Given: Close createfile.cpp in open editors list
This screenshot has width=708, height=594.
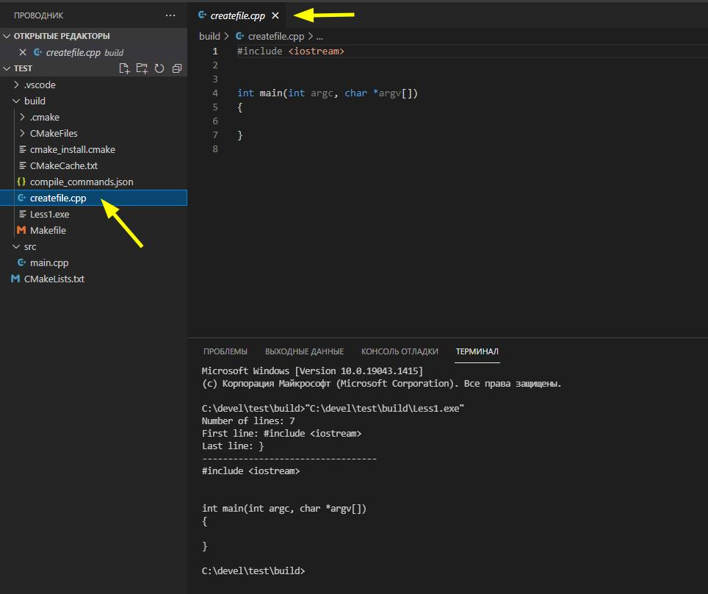Looking at the screenshot, I should (x=23, y=52).
